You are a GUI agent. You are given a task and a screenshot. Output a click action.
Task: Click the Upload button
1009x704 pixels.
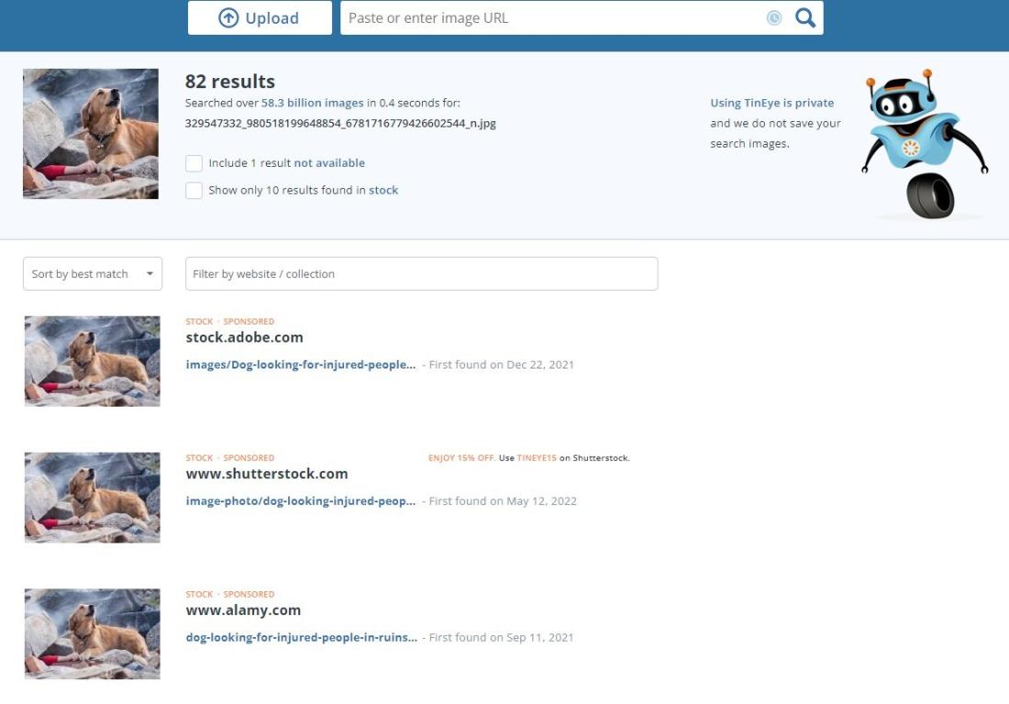click(260, 17)
